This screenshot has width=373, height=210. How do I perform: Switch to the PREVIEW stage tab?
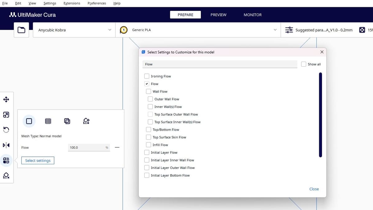[x=219, y=15]
